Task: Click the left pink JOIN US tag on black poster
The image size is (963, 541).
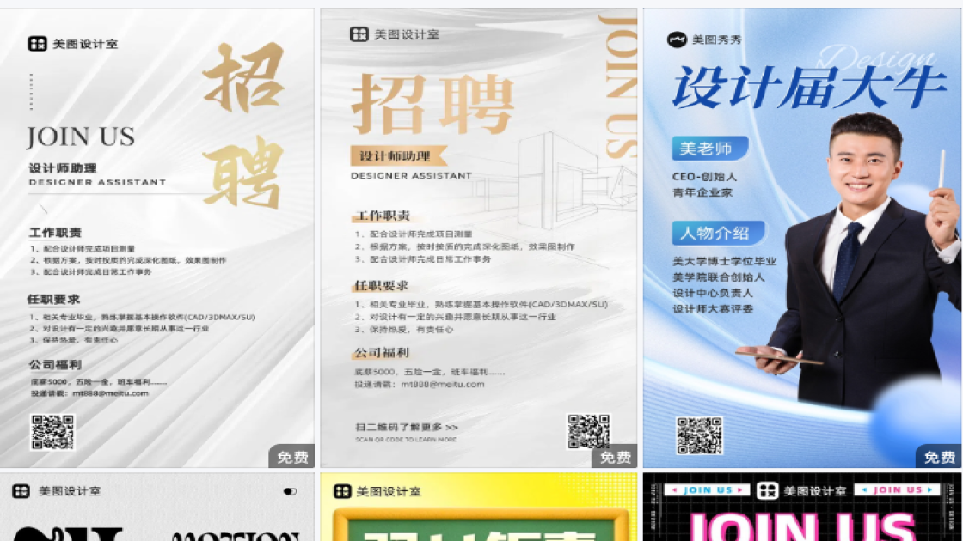Action: tap(708, 490)
